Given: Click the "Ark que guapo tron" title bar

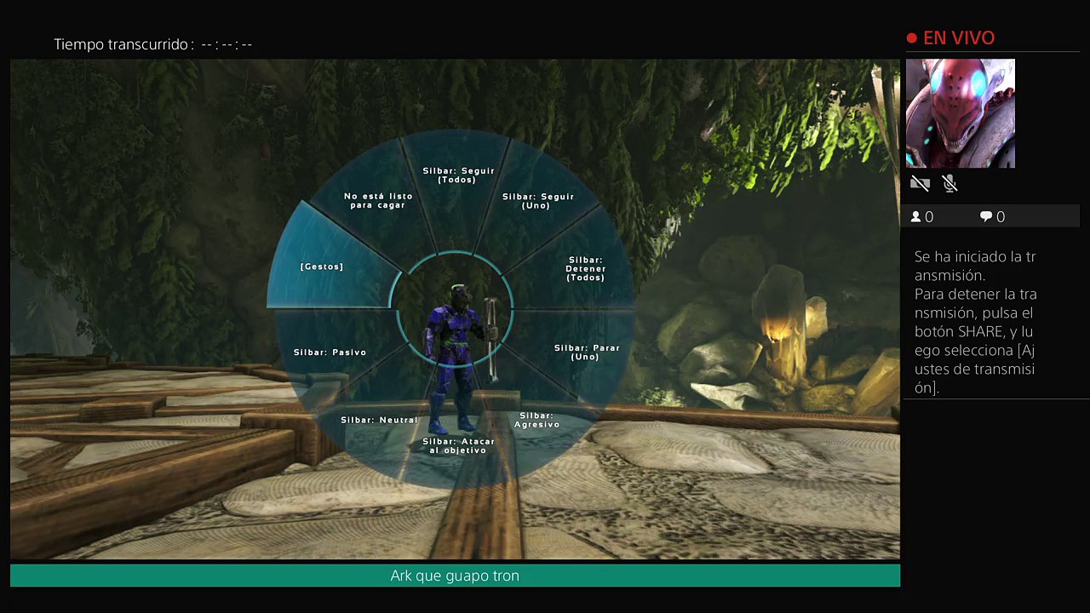Looking at the screenshot, I should [455, 576].
